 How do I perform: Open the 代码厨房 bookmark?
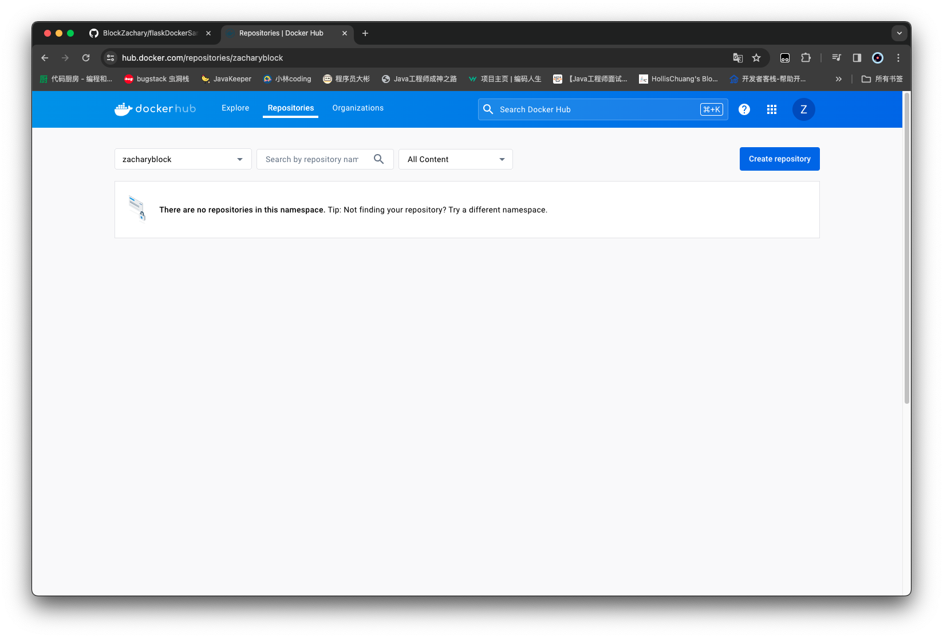[x=76, y=79]
